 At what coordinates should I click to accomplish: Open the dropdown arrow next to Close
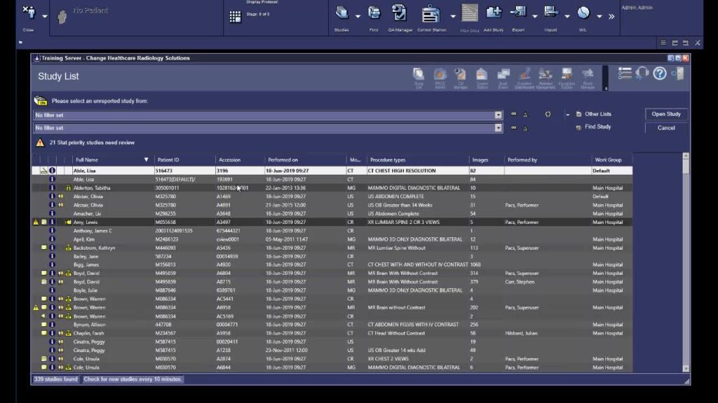(x=45, y=17)
